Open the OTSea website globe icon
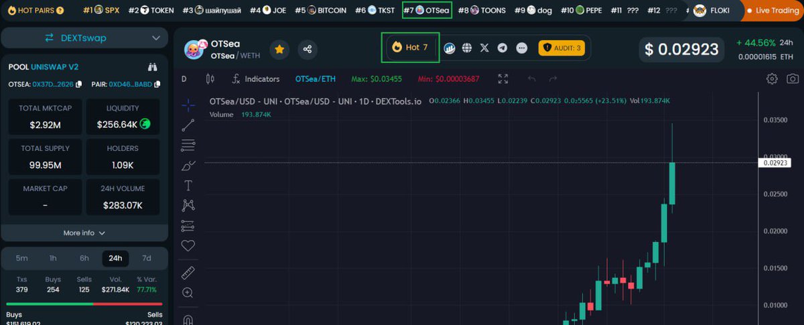 [x=467, y=48]
